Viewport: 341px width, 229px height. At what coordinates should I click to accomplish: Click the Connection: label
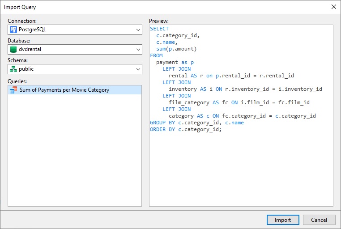click(22, 21)
